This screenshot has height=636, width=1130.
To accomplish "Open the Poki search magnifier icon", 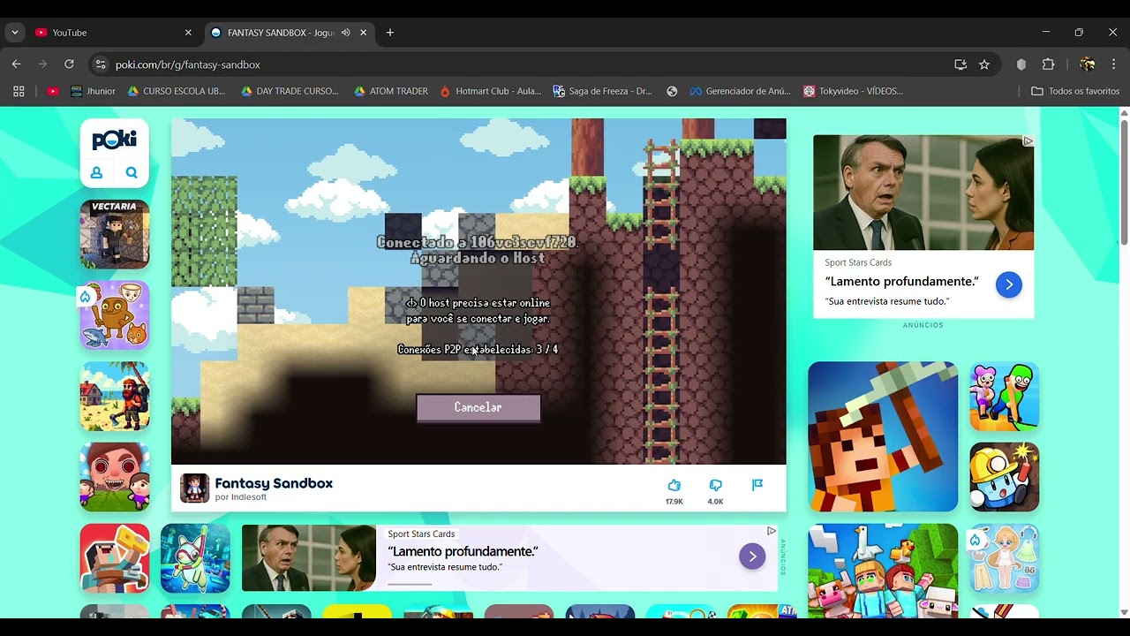I will [x=132, y=173].
